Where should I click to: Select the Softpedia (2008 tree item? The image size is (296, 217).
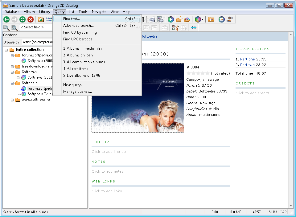(x=40, y=61)
